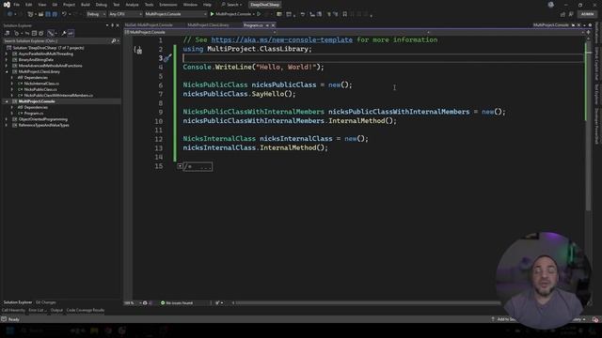Expand AsyncParallelAndMultiThreading project node
This screenshot has height=338, width=602.
tap(7, 54)
